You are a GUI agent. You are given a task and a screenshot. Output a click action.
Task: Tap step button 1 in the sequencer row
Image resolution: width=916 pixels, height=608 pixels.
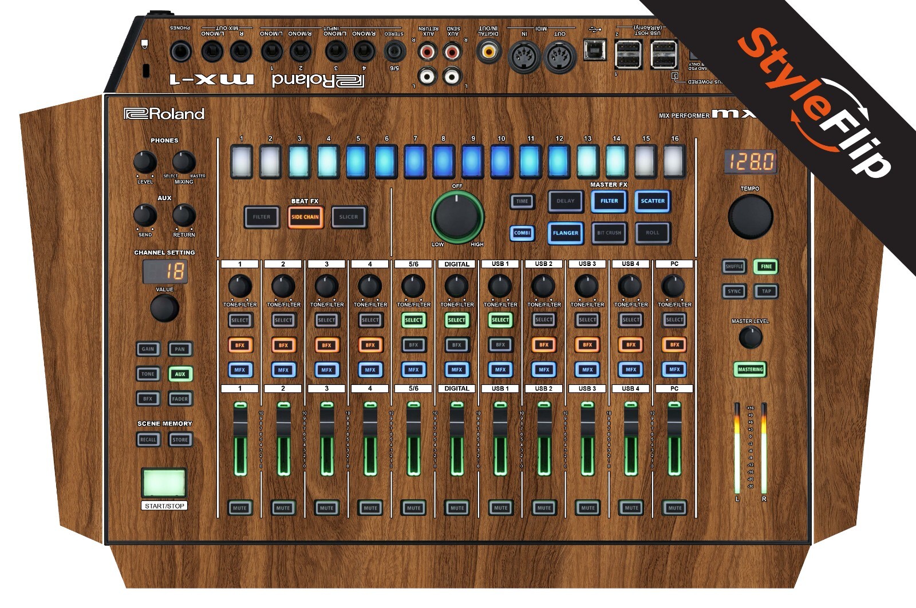[x=242, y=161]
